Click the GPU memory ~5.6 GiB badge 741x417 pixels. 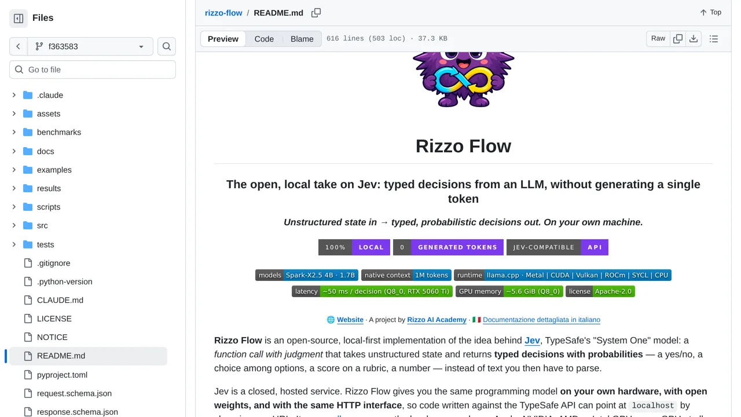click(x=509, y=291)
